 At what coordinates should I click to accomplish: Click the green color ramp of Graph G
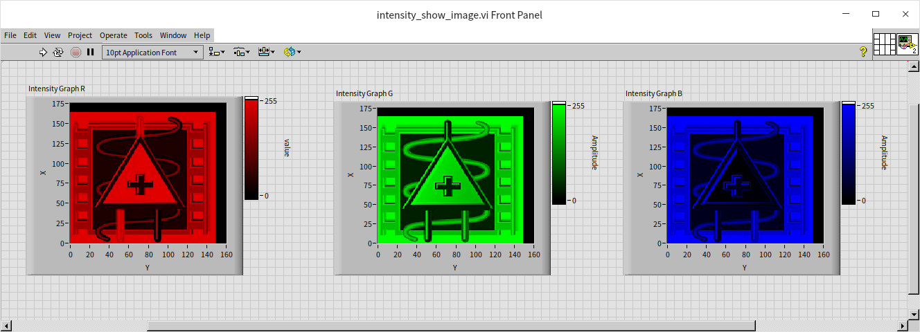[558, 154]
